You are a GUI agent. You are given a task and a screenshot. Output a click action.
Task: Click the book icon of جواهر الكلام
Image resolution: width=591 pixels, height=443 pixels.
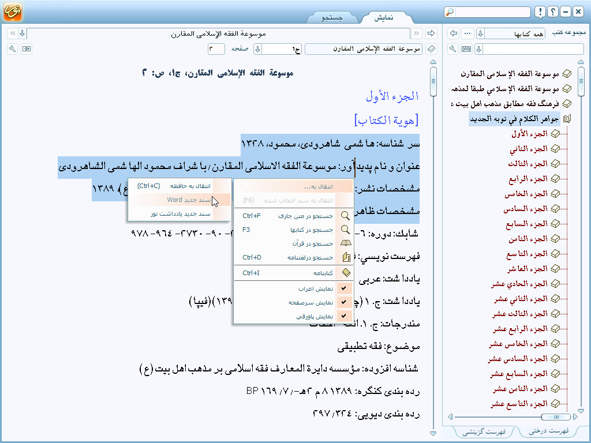coord(567,119)
